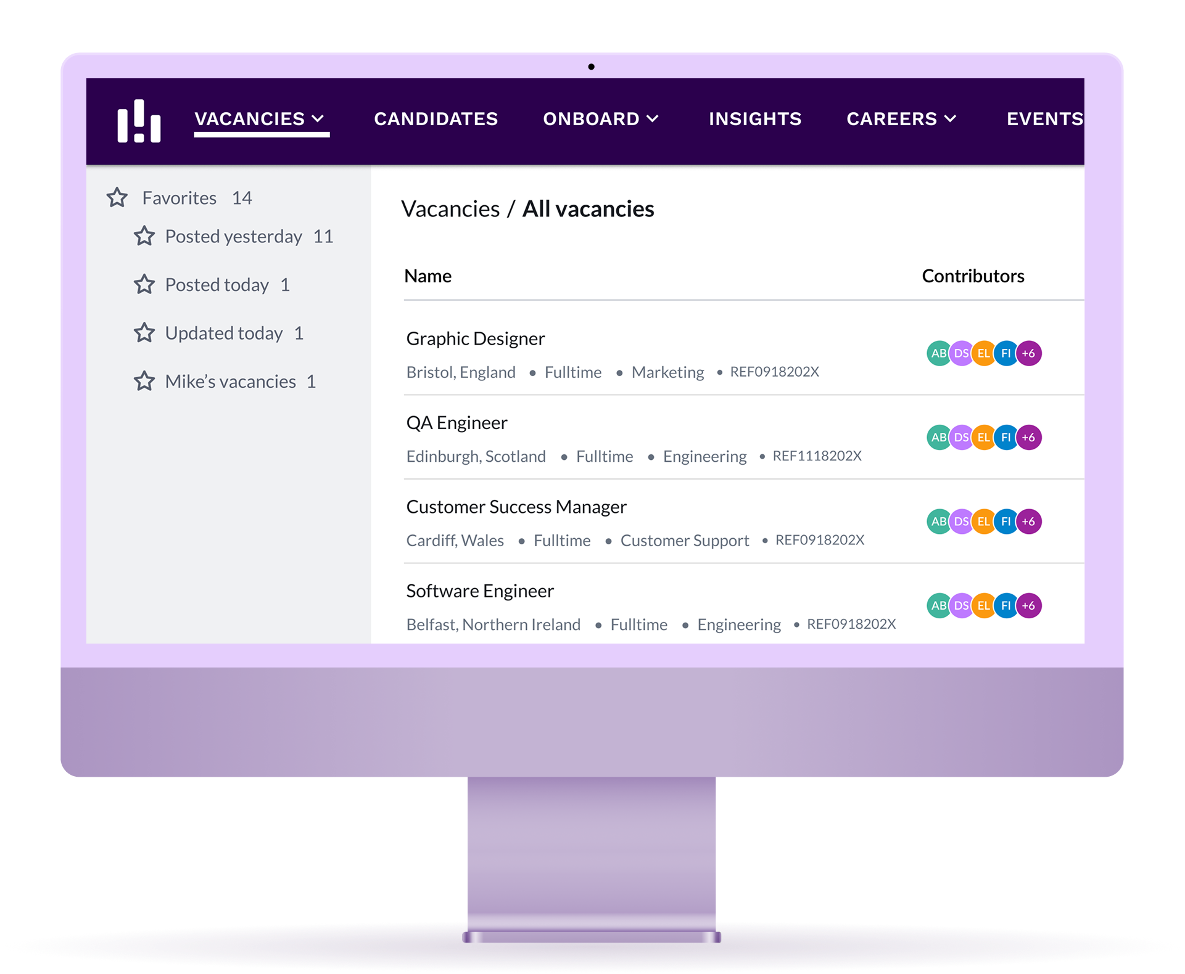Viewport: 1185px width, 974px height.
Task: Click EL avatar in Customer Success Manager row
Action: (x=983, y=522)
